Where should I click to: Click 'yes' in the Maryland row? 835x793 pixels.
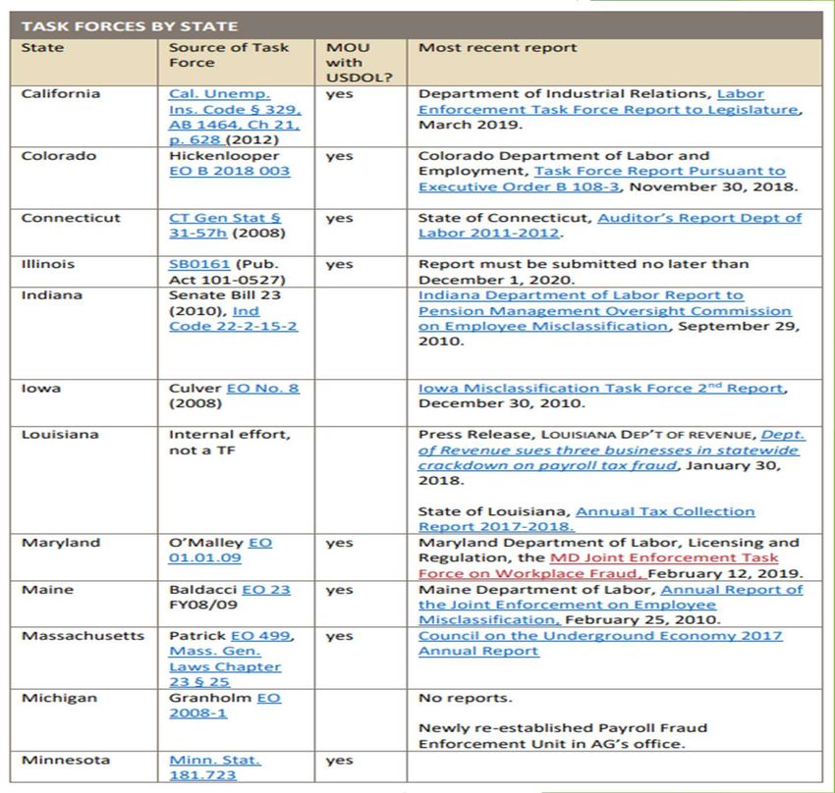339,544
